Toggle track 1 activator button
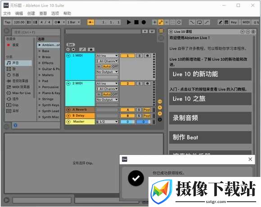261x207 pixels. (128, 56)
